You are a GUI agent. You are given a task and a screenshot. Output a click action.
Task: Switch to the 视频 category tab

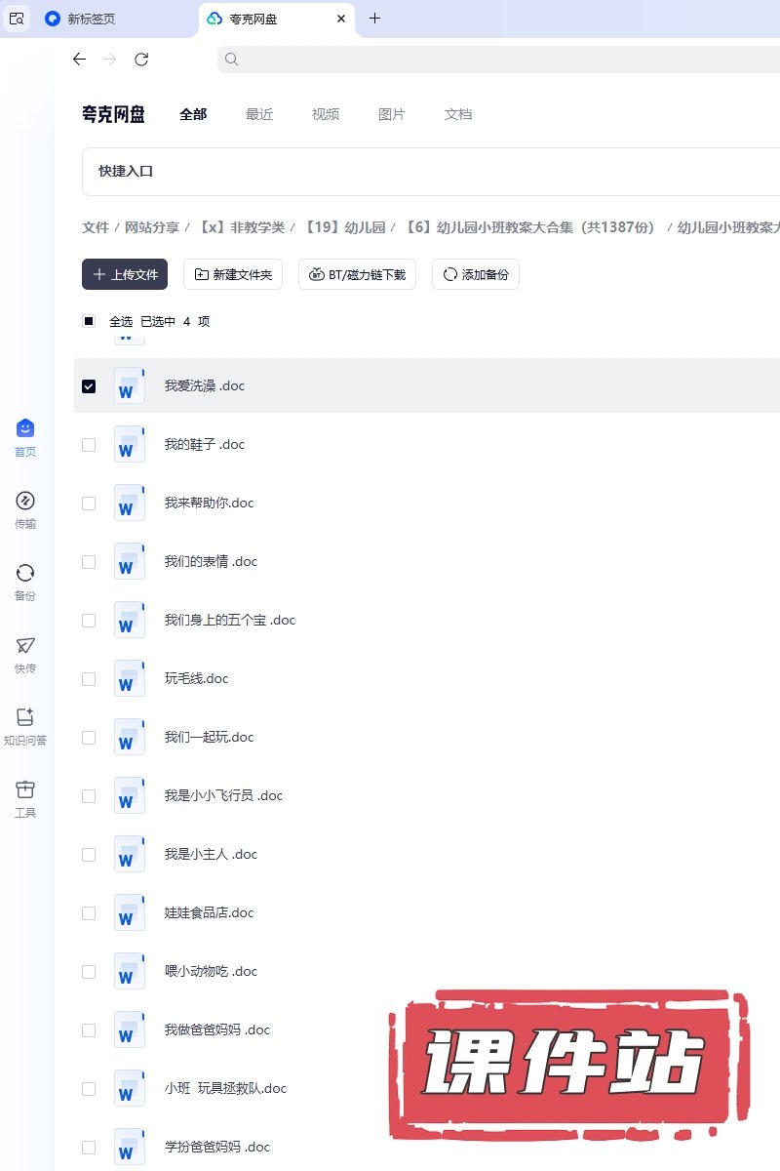(326, 114)
